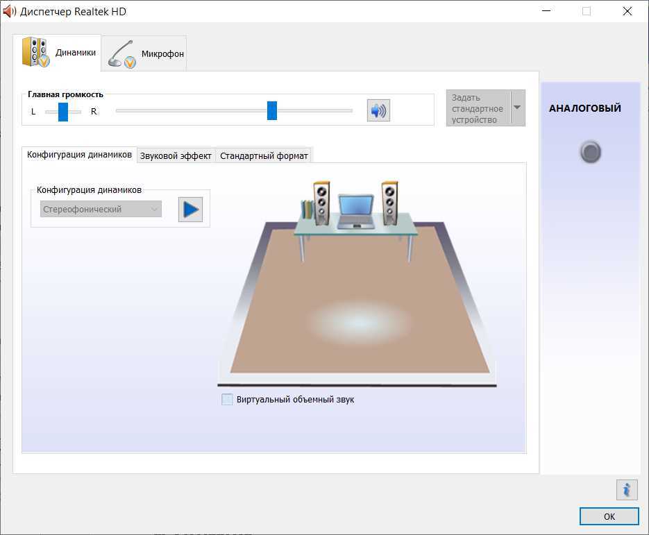Click the laptop image on the table

click(x=355, y=212)
